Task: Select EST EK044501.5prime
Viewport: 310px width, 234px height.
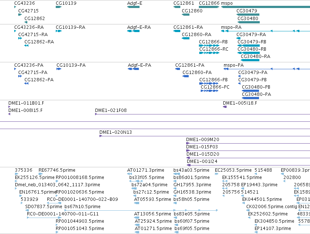Action: pyautogui.click(x=262, y=199)
